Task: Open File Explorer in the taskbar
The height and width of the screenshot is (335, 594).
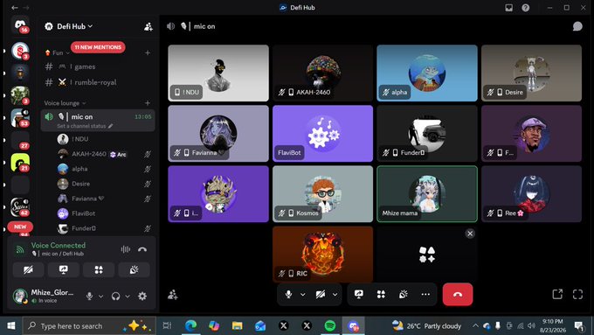Action: coord(237,325)
